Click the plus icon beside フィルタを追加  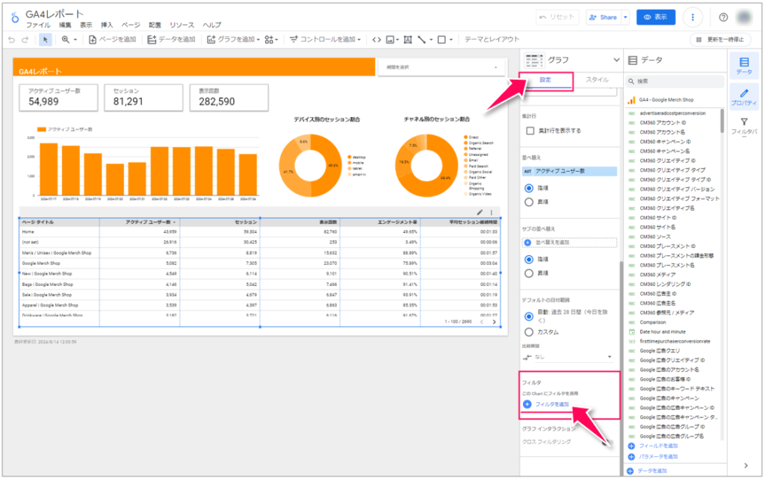(x=527, y=404)
